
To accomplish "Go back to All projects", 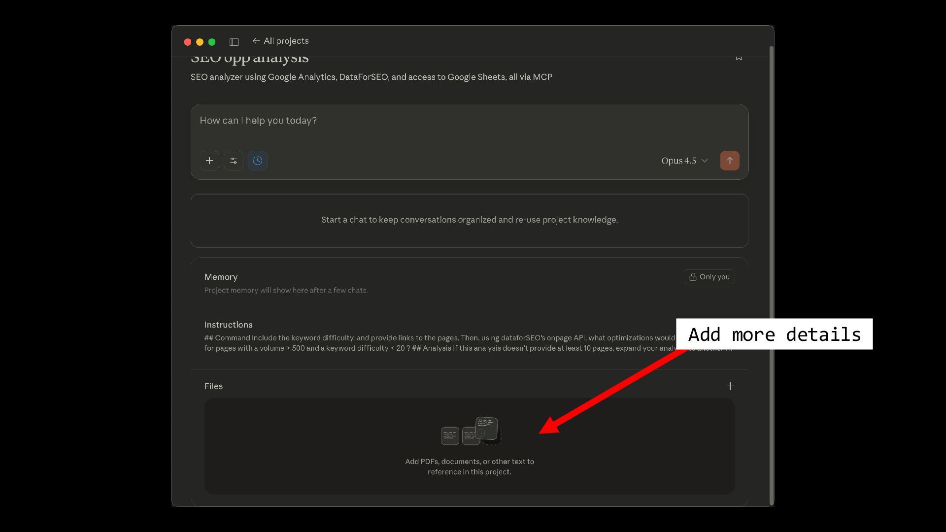I will tap(280, 41).
